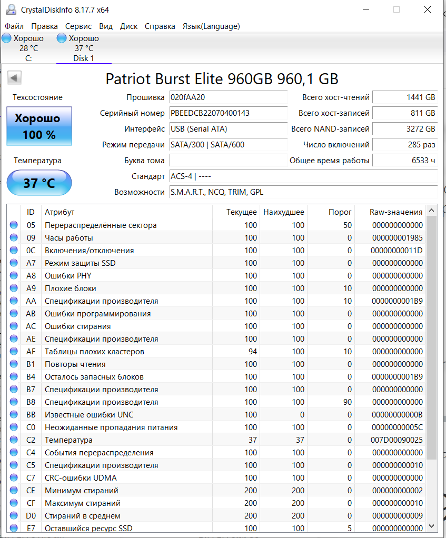446x538 pixels.
Task: Click status orb of attribute C4 row
Action: coord(14,453)
